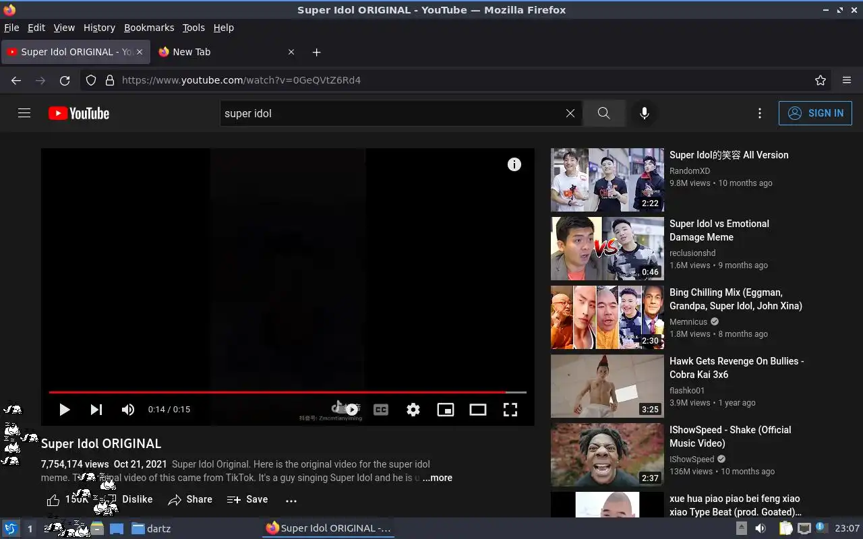Open network icon in system tray
This screenshot has width=863, height=539.
click(803, 528)
